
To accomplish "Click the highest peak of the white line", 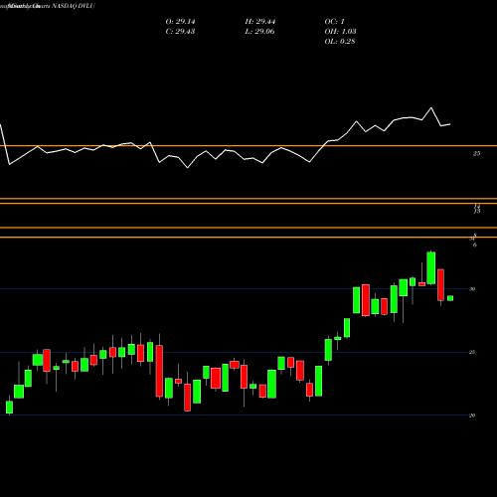I will point(431,108).
